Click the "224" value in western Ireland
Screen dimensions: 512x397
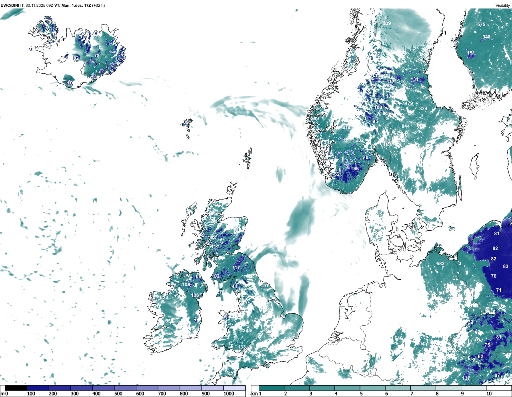coord(164,297)
